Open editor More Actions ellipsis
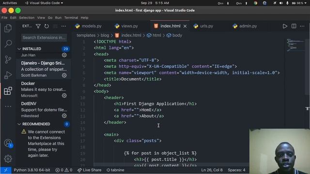This screenshot has height=174, width=310. [x=302, y=26]
